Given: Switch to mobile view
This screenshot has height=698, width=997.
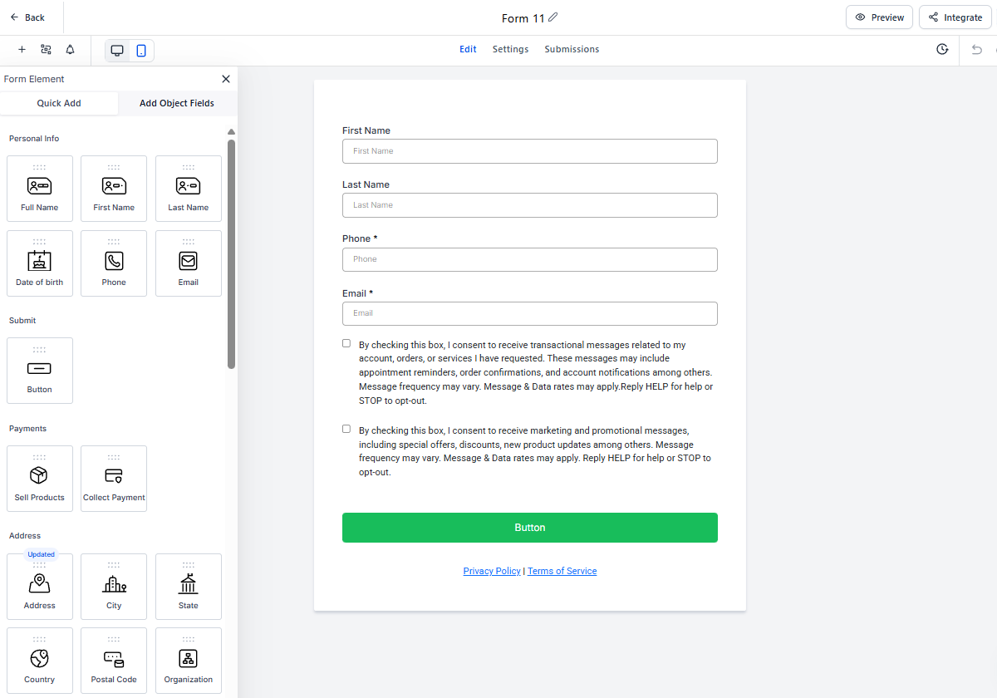Looking at the screenshot, I should click(x=141, y=51).
